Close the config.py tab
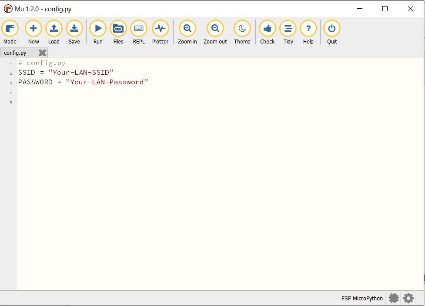This screenshot has width=425, height=306. [42, 53]
